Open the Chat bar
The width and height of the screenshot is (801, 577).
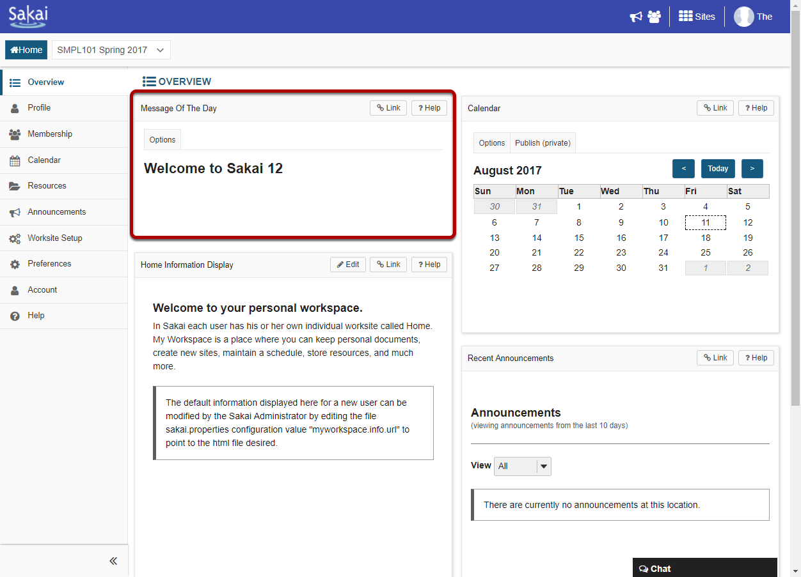click(705, 568)
